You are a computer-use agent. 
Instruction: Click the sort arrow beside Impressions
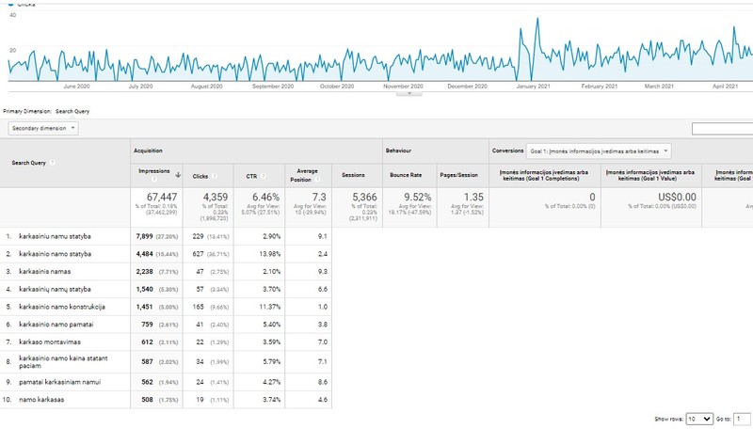click(x=178, y=175)
